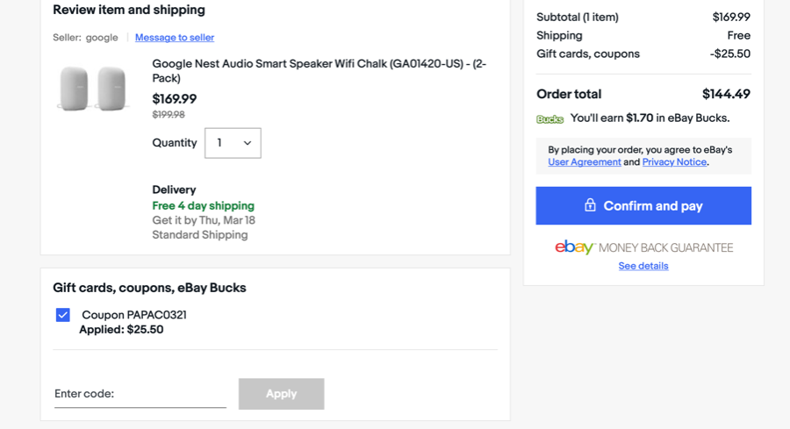
Task: Open the Google Nest Audio product thumbnail
Action: (x=93, y=88)
